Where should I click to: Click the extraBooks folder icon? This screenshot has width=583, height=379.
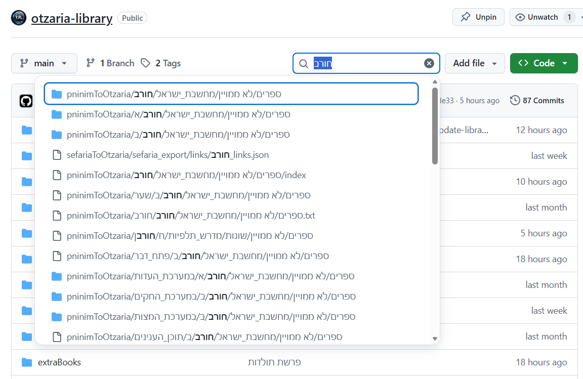pos(27,362)
